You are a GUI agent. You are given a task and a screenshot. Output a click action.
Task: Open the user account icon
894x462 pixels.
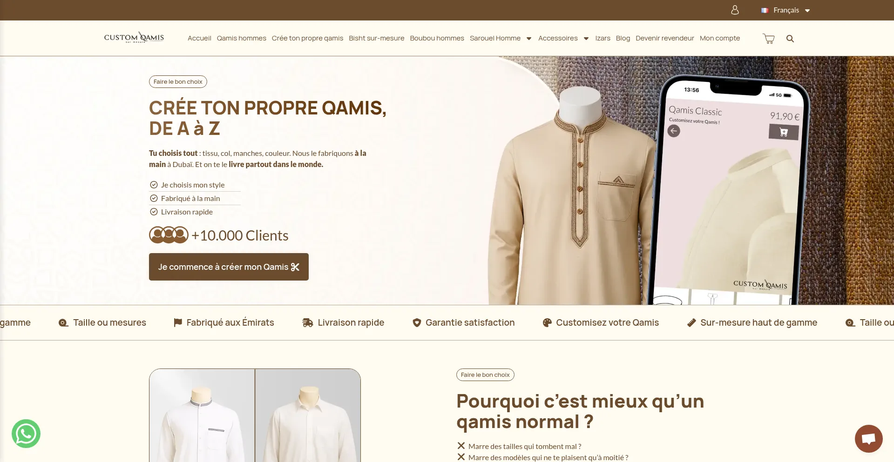click(735, 10)
